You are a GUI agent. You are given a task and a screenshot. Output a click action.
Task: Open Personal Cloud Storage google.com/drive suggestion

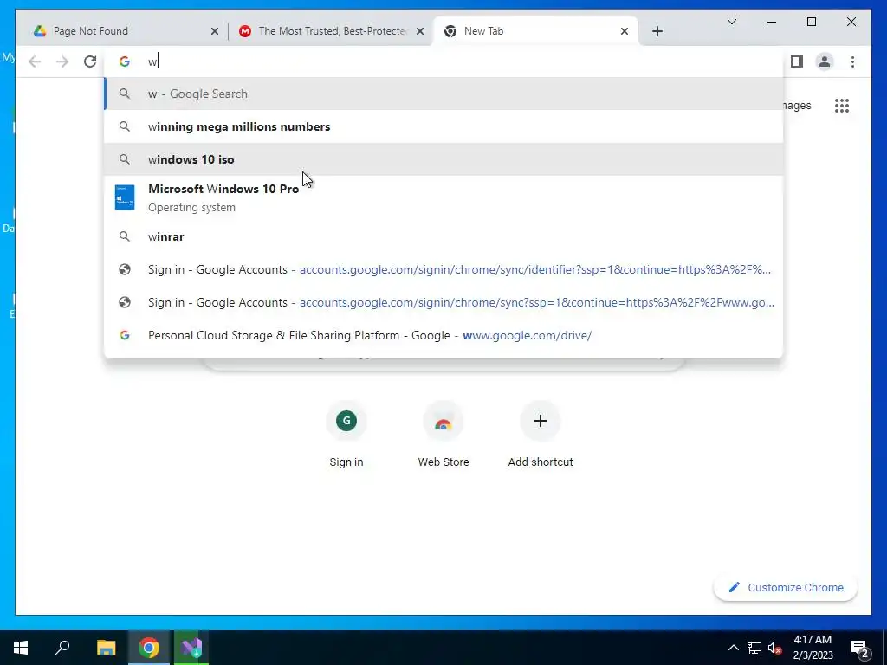pyautogui.click(x=443, y=335)
